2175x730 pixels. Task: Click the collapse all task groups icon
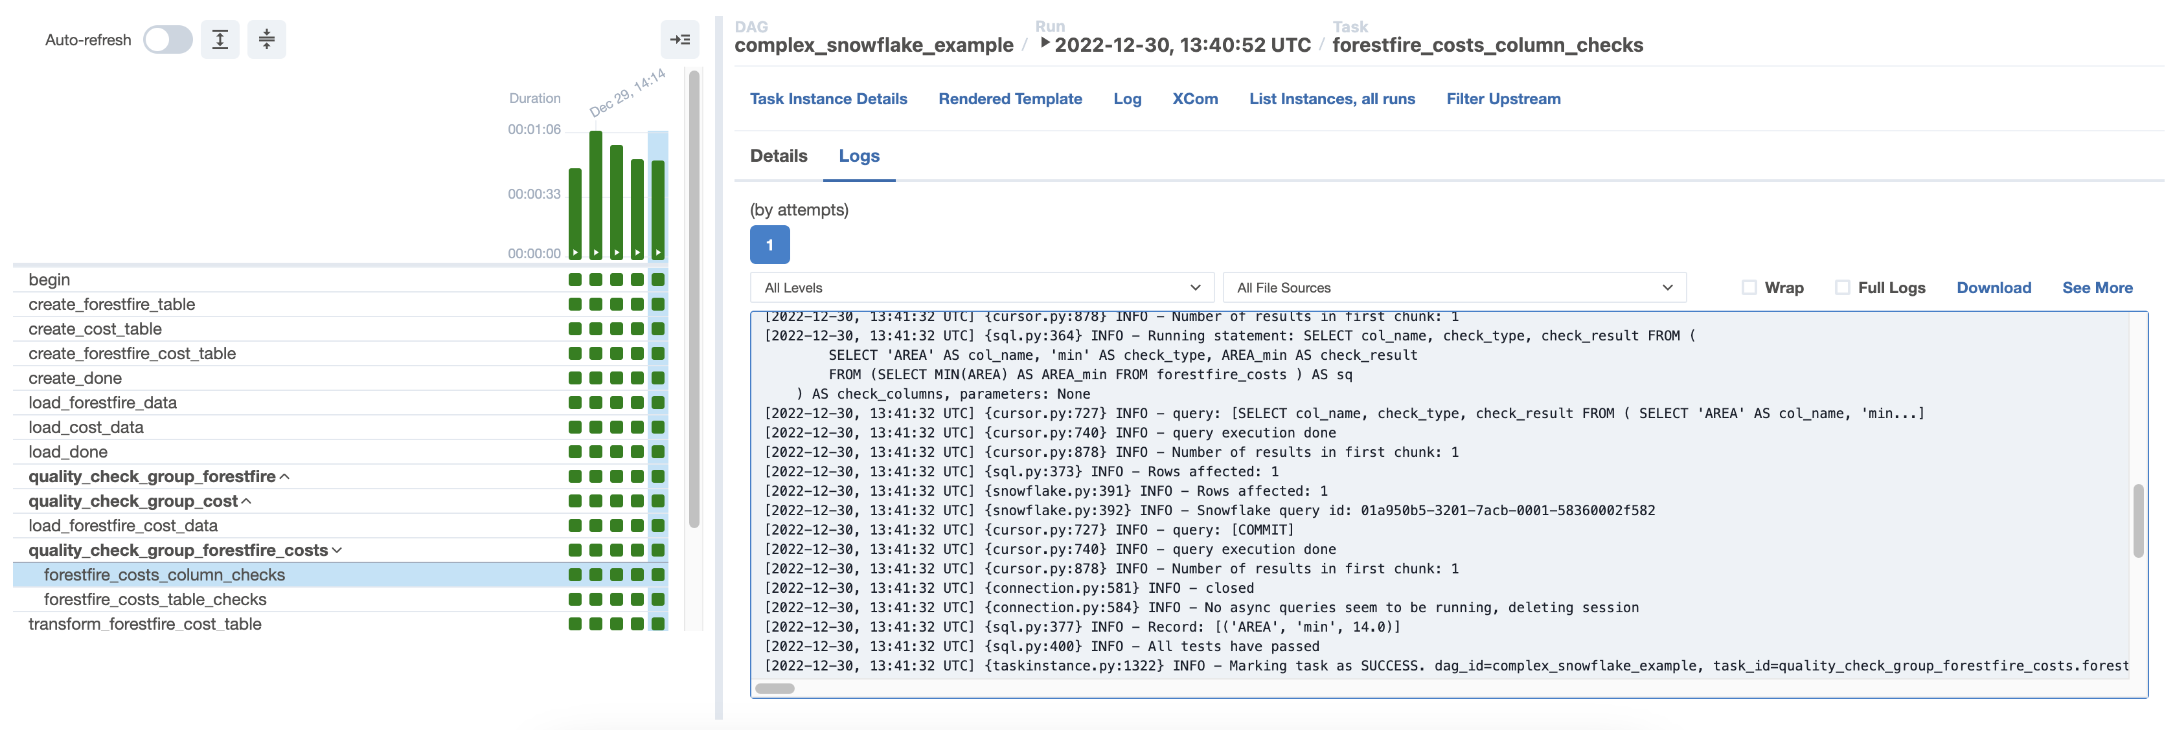(x=266, y=39)
